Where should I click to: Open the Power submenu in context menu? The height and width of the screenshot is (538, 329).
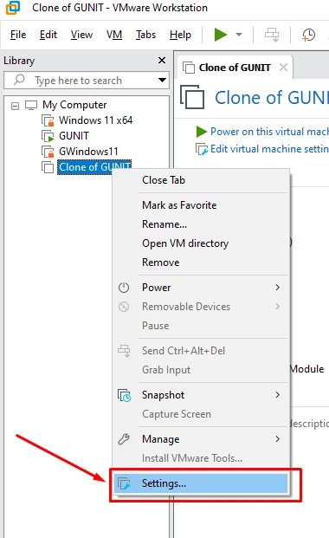click(x=202, y=288)
